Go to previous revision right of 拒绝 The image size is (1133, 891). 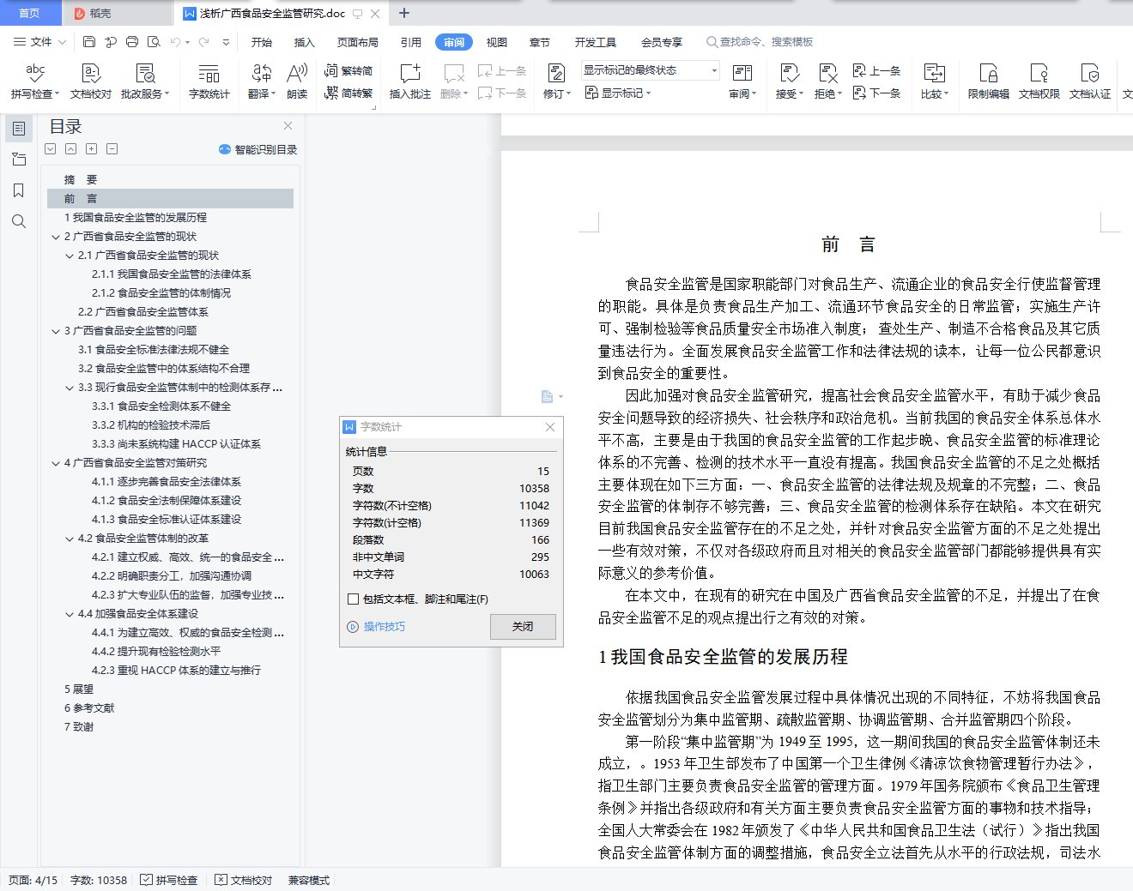coord(876,71)
